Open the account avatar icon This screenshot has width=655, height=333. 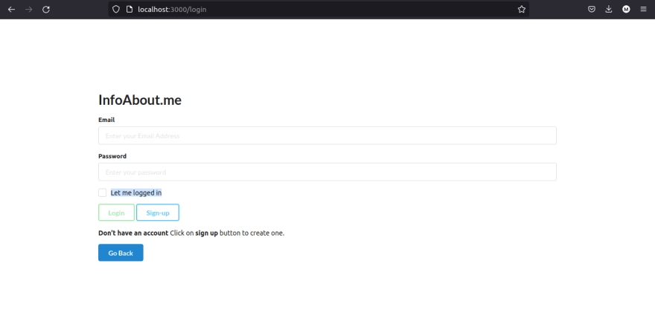point(626,9)
